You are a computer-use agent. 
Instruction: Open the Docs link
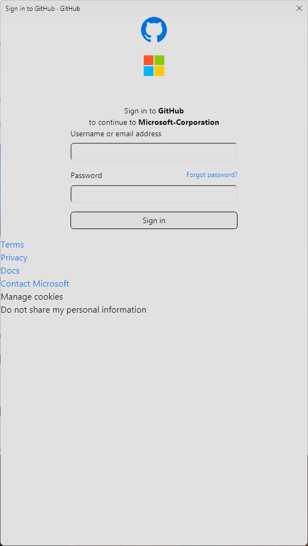[10, 271]
